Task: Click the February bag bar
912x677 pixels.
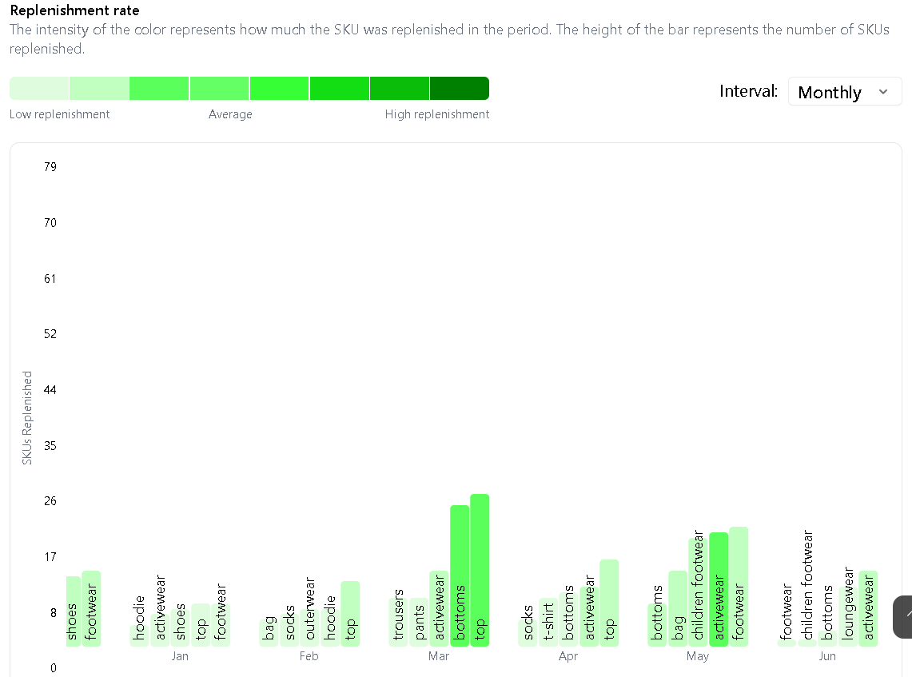Action: click(x=269, y=631)
